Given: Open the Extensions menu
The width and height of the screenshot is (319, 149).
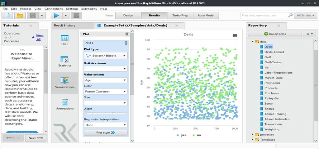Looking at the screenshot, I should (89, 9).
